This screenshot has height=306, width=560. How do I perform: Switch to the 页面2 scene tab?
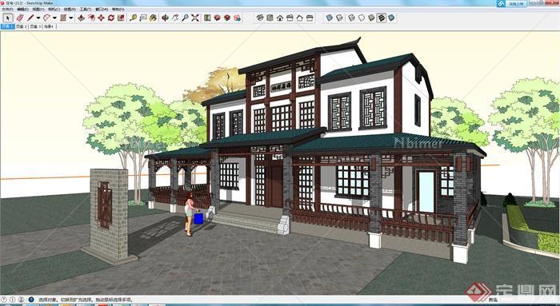(22, 26)
